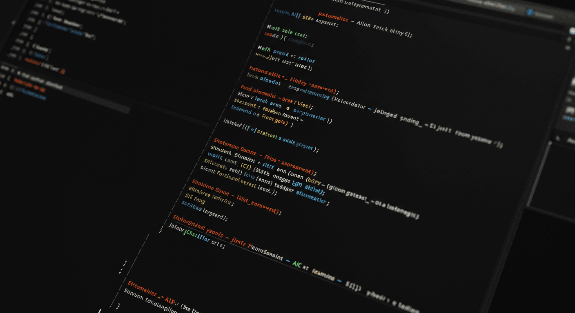Viewport: 575px width, 313px height.
Task: Click the word "joinged" in the long code line
Action: [x=386, y=114]
